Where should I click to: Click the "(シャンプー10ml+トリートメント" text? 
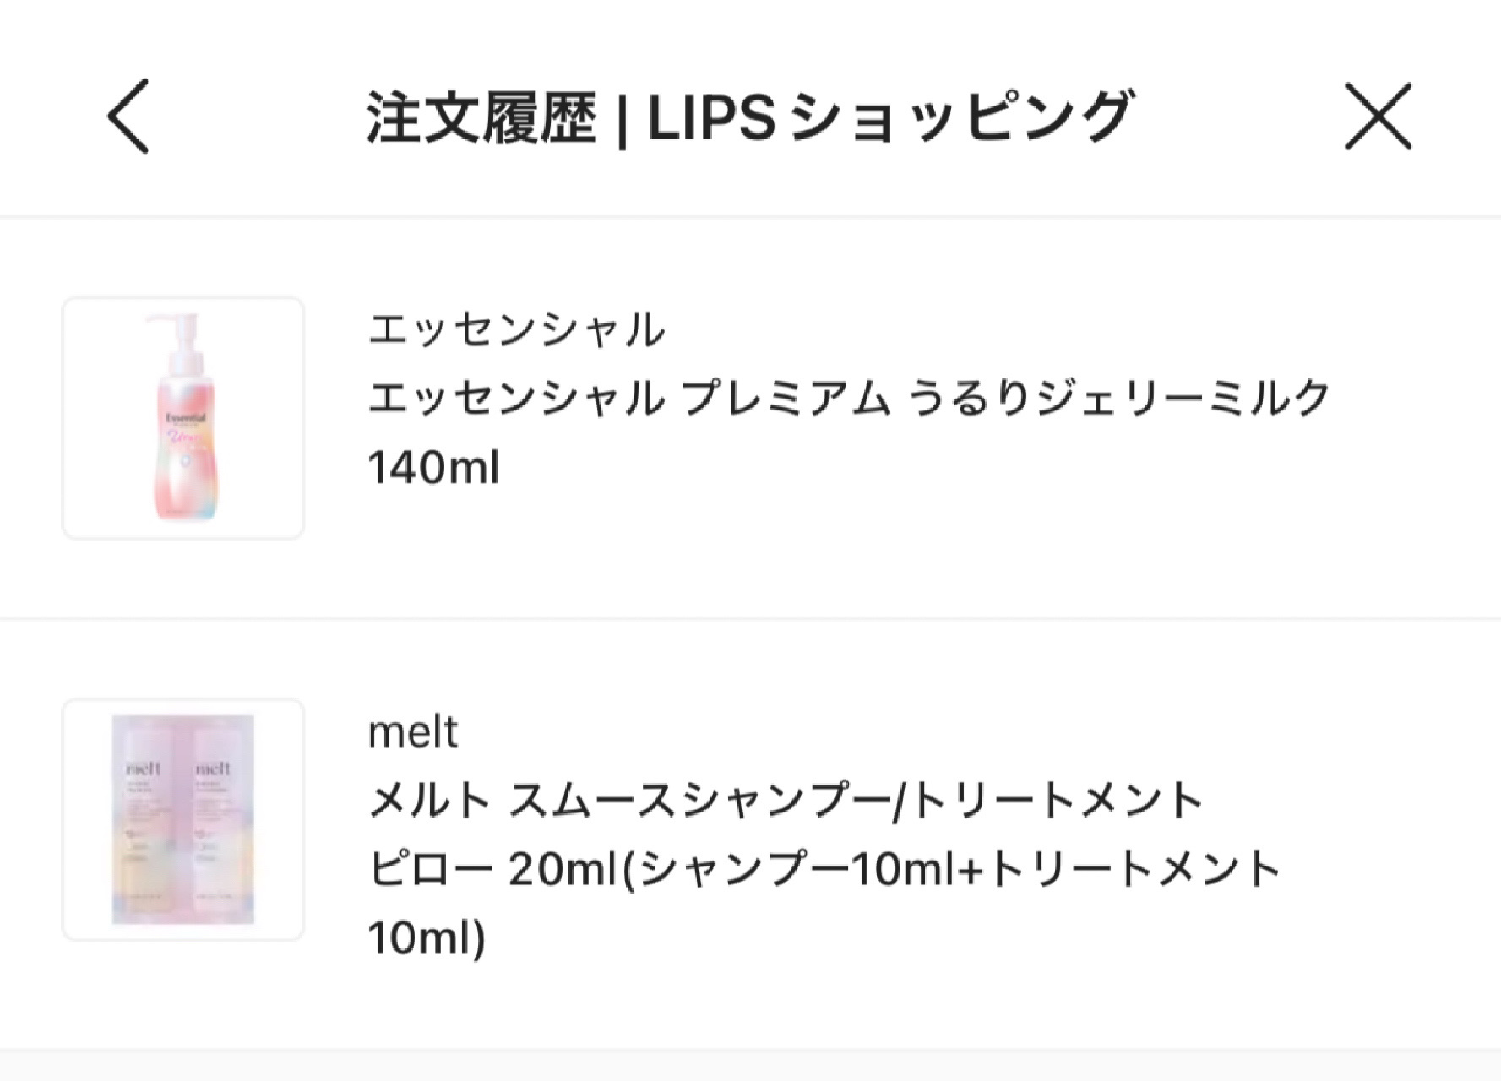coord(952,869)
